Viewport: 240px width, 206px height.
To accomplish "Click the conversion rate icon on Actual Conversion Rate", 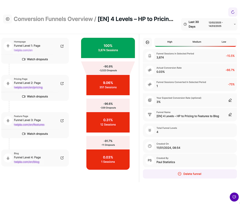I will [149, 70].
